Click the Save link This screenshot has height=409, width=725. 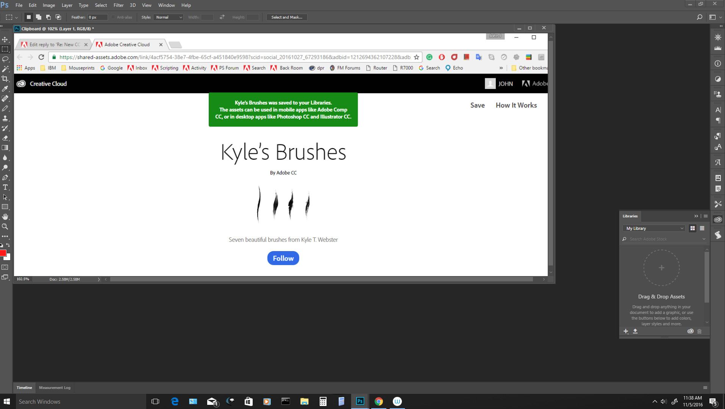(477, 105)
